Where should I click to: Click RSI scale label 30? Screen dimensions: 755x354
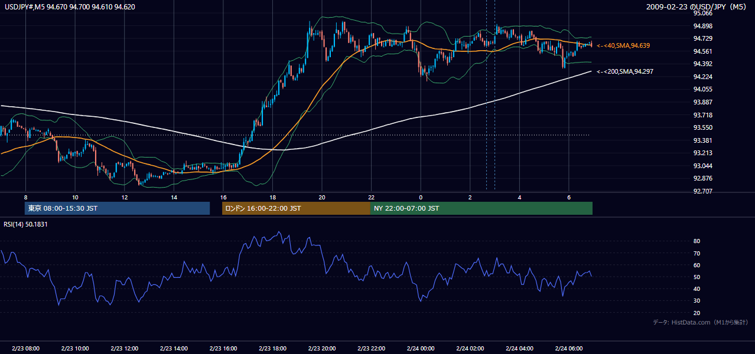697,301
